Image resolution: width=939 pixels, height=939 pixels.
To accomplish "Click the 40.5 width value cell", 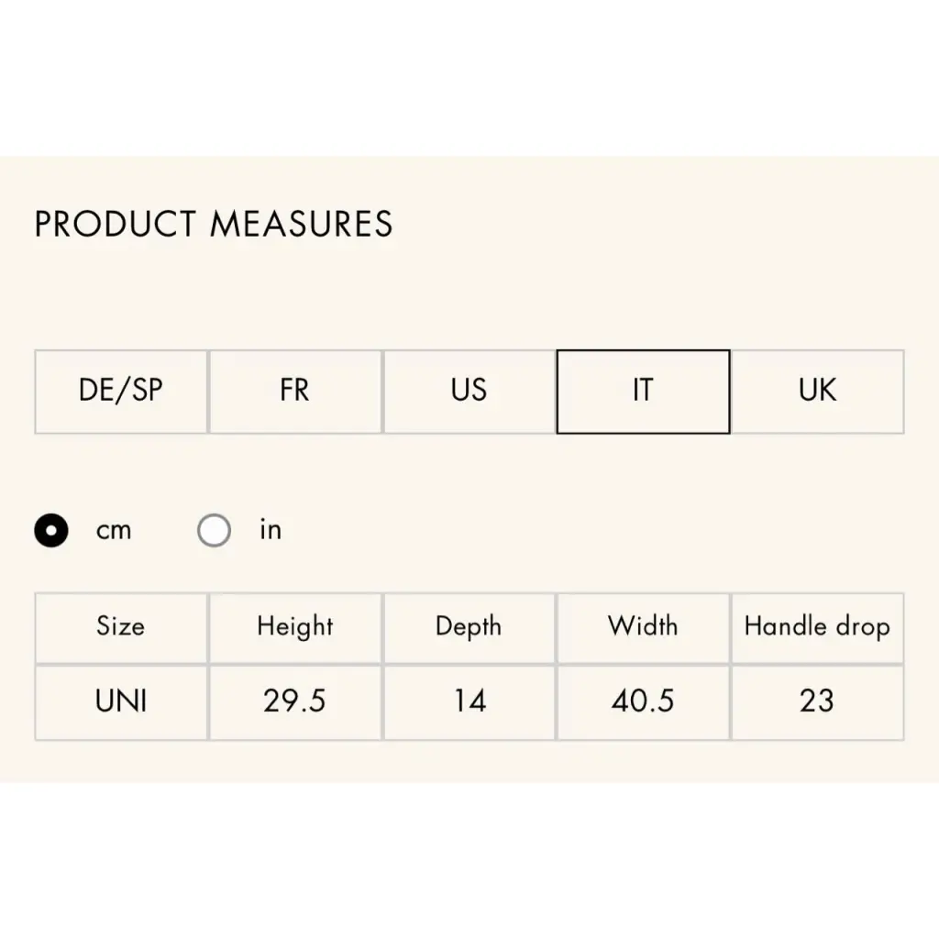I will pos(643,701).
